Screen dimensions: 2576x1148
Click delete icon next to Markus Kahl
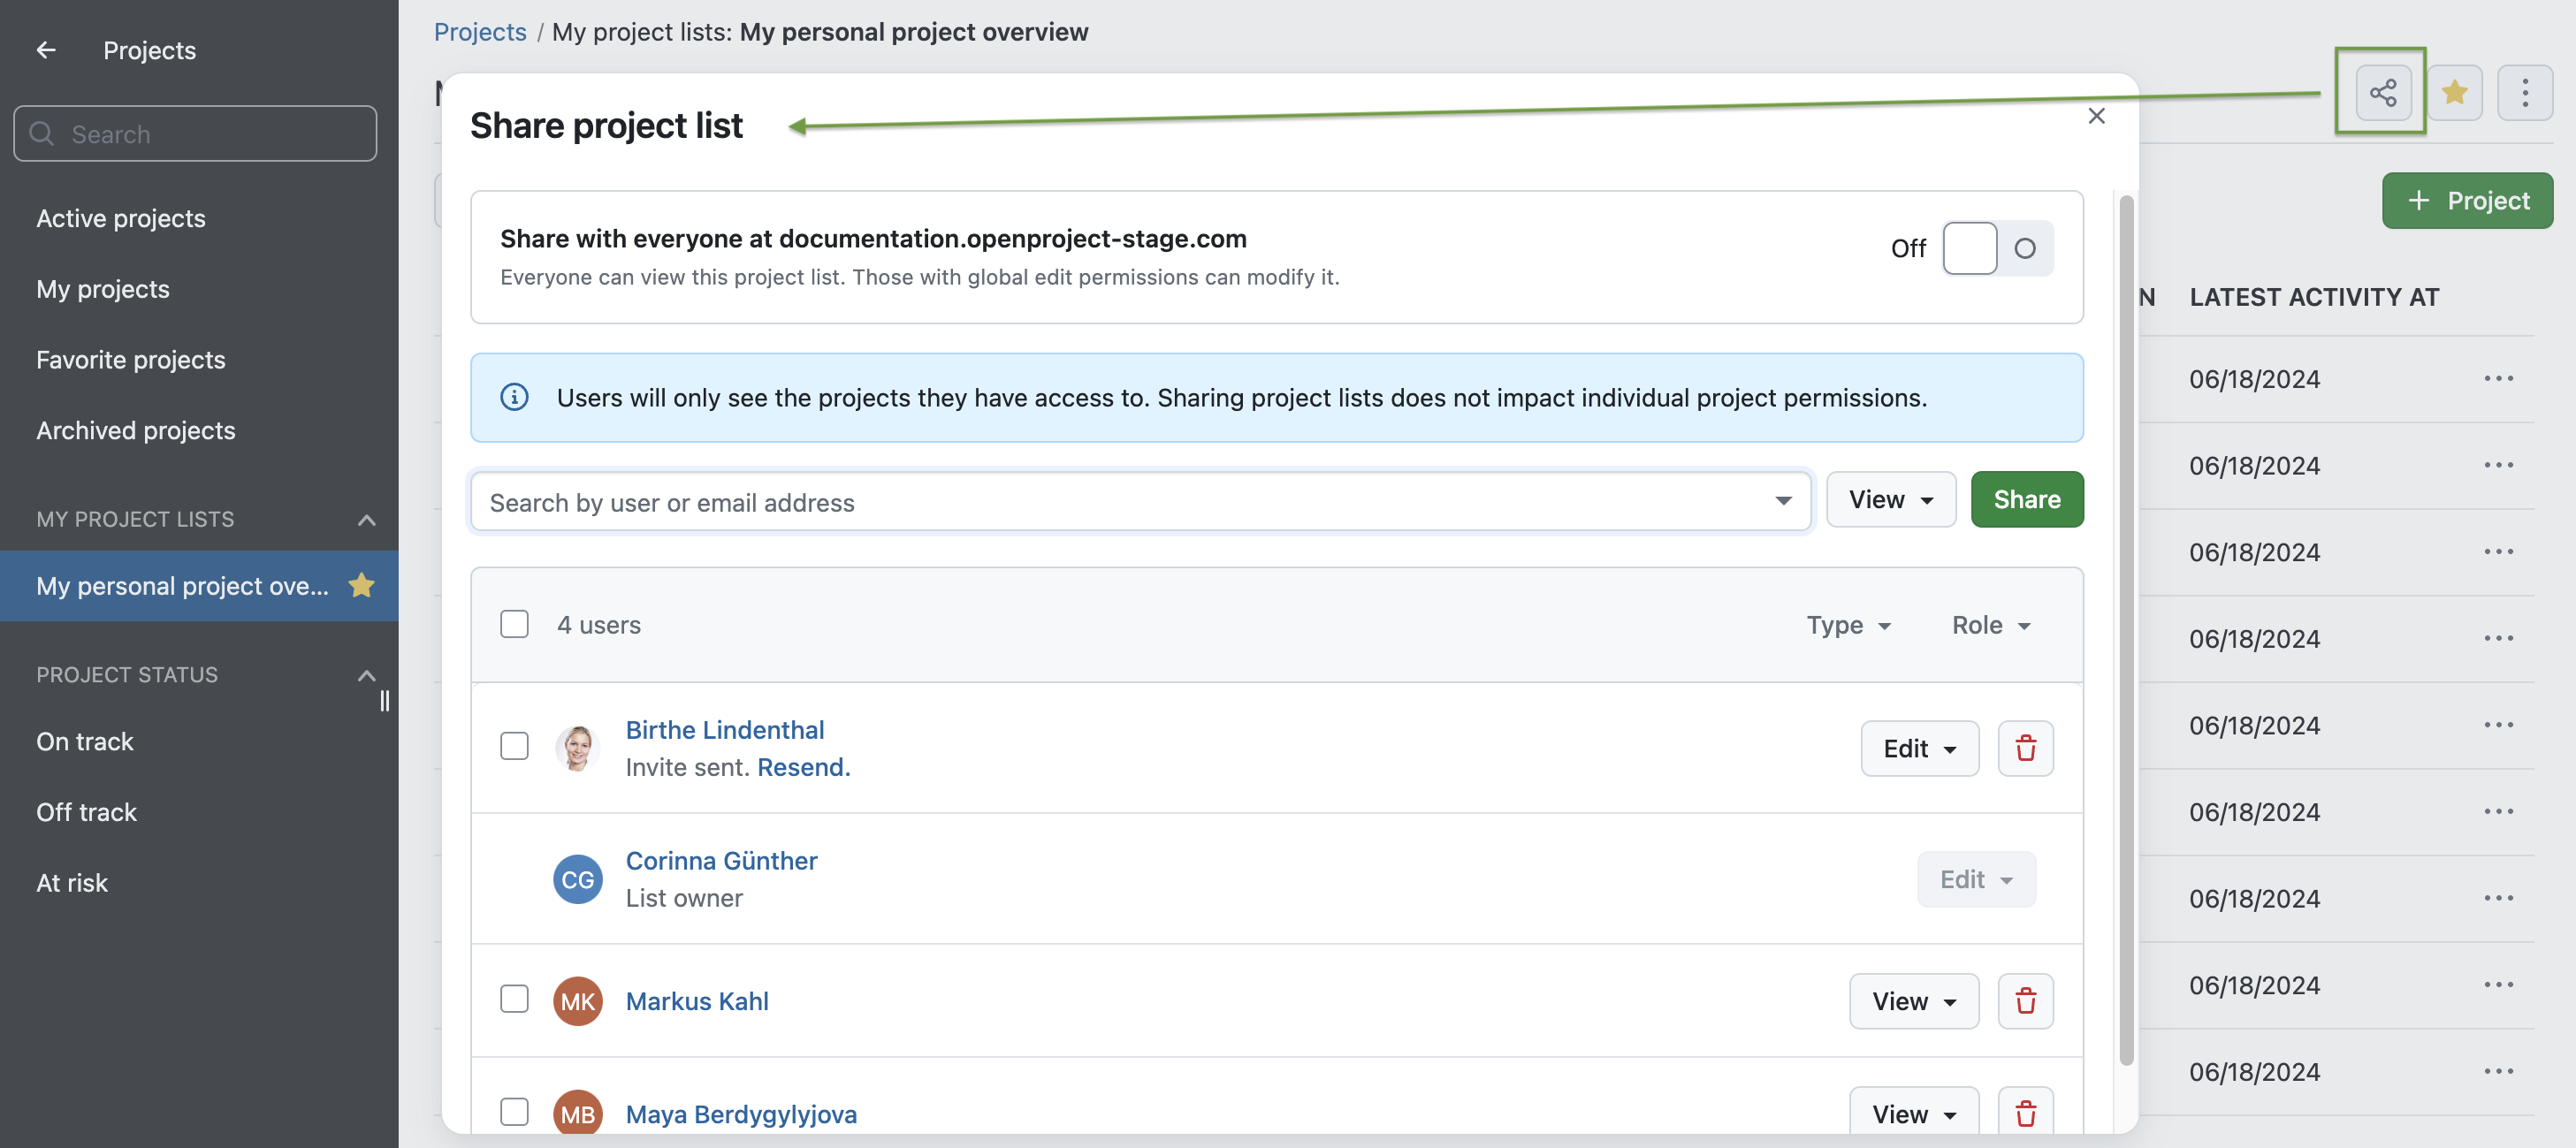pyautogui.click(x=2025, y=1000)
